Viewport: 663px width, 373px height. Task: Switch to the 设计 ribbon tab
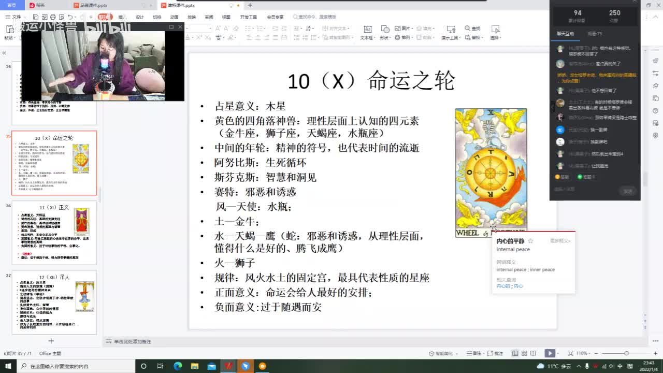click(x=140, y=17)
